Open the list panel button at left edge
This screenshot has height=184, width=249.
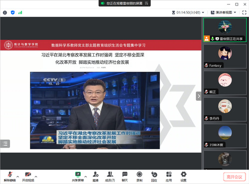pos(5,144)
